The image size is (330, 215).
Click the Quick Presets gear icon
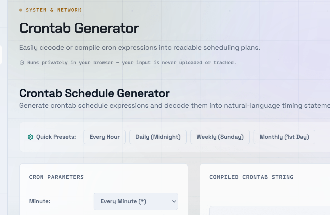[x=30, y=137]
